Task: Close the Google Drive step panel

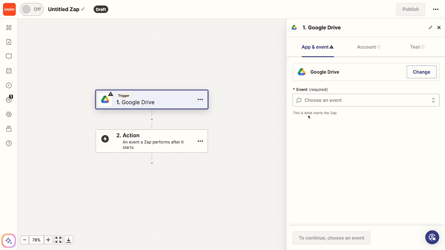Action: click(x=439, y=27)
